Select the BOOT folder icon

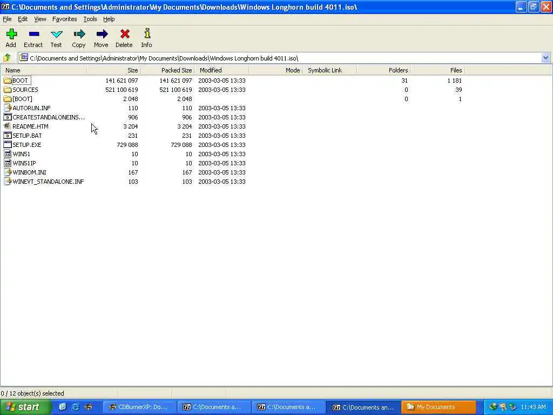tap(8, 81)
